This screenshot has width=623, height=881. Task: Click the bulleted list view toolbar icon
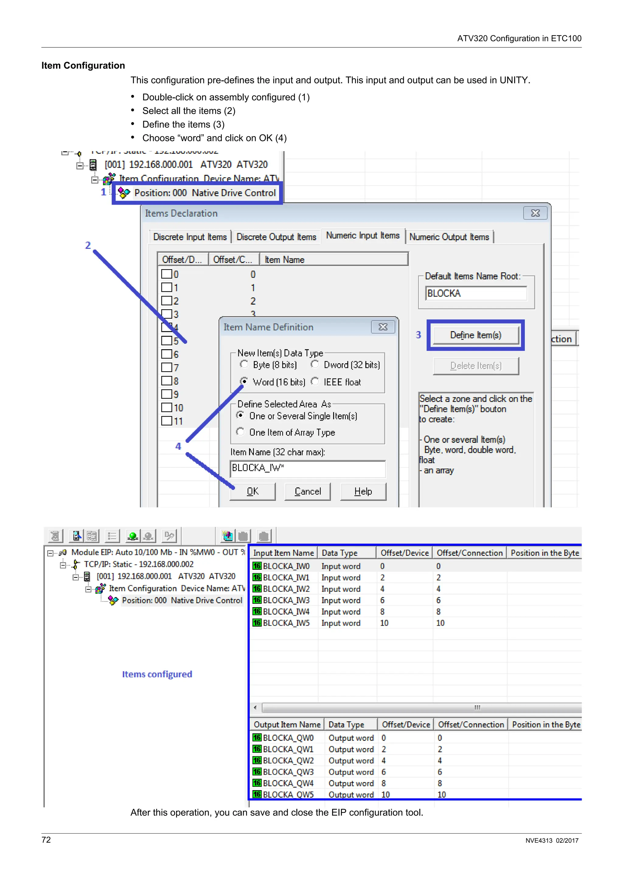(x=112, y=536)
